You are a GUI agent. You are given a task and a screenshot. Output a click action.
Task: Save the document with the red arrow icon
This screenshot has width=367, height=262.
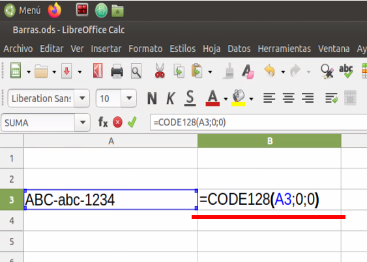click(66, 71)
